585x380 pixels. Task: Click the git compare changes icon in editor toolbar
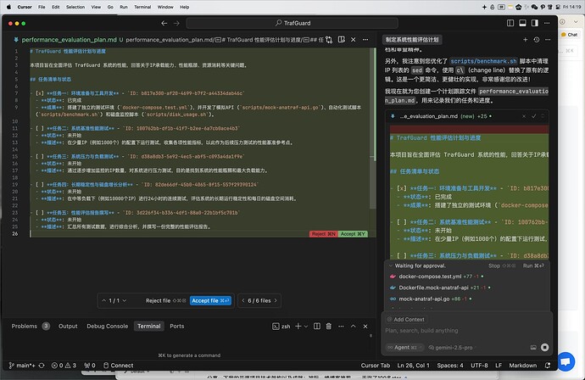[329, 40]
